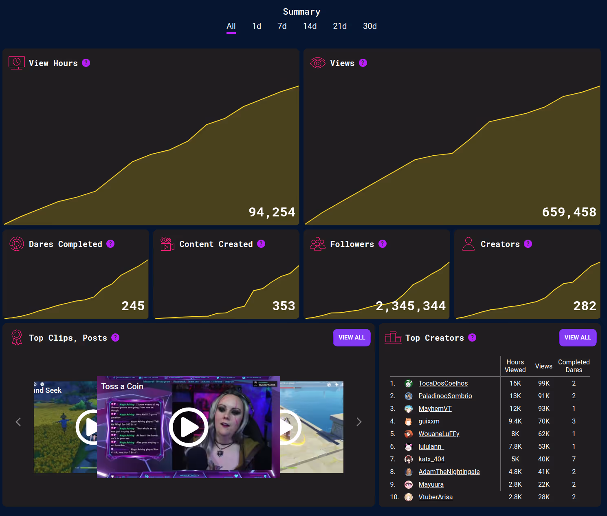Click VIEW ALL for Top Clips
This screenshot has height=516, width=607.
[x=352, y=337]
